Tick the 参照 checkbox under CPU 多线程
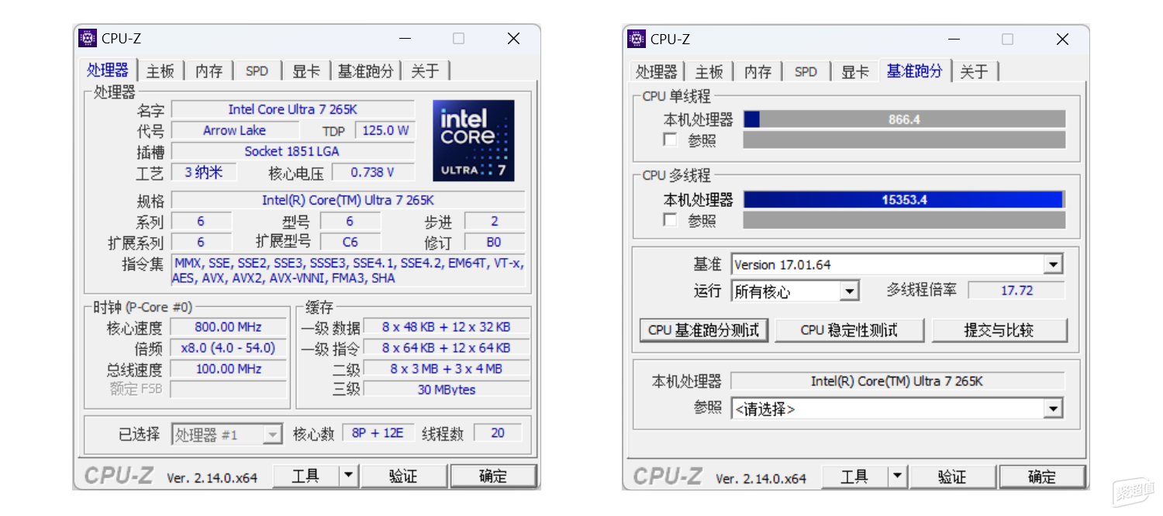 [670, 220]
